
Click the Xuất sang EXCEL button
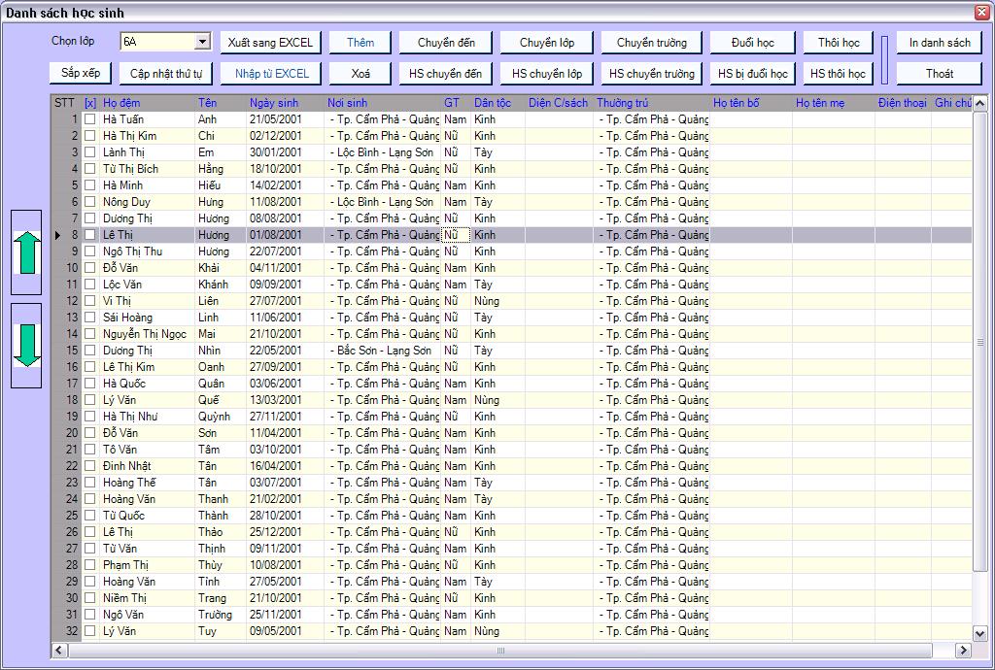270,43
